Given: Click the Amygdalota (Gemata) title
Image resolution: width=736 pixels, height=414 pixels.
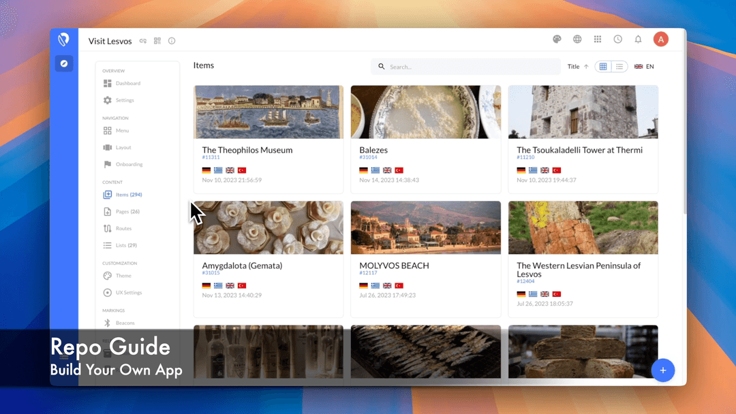Looking at the screenshot, I should (x=242, y=266).
